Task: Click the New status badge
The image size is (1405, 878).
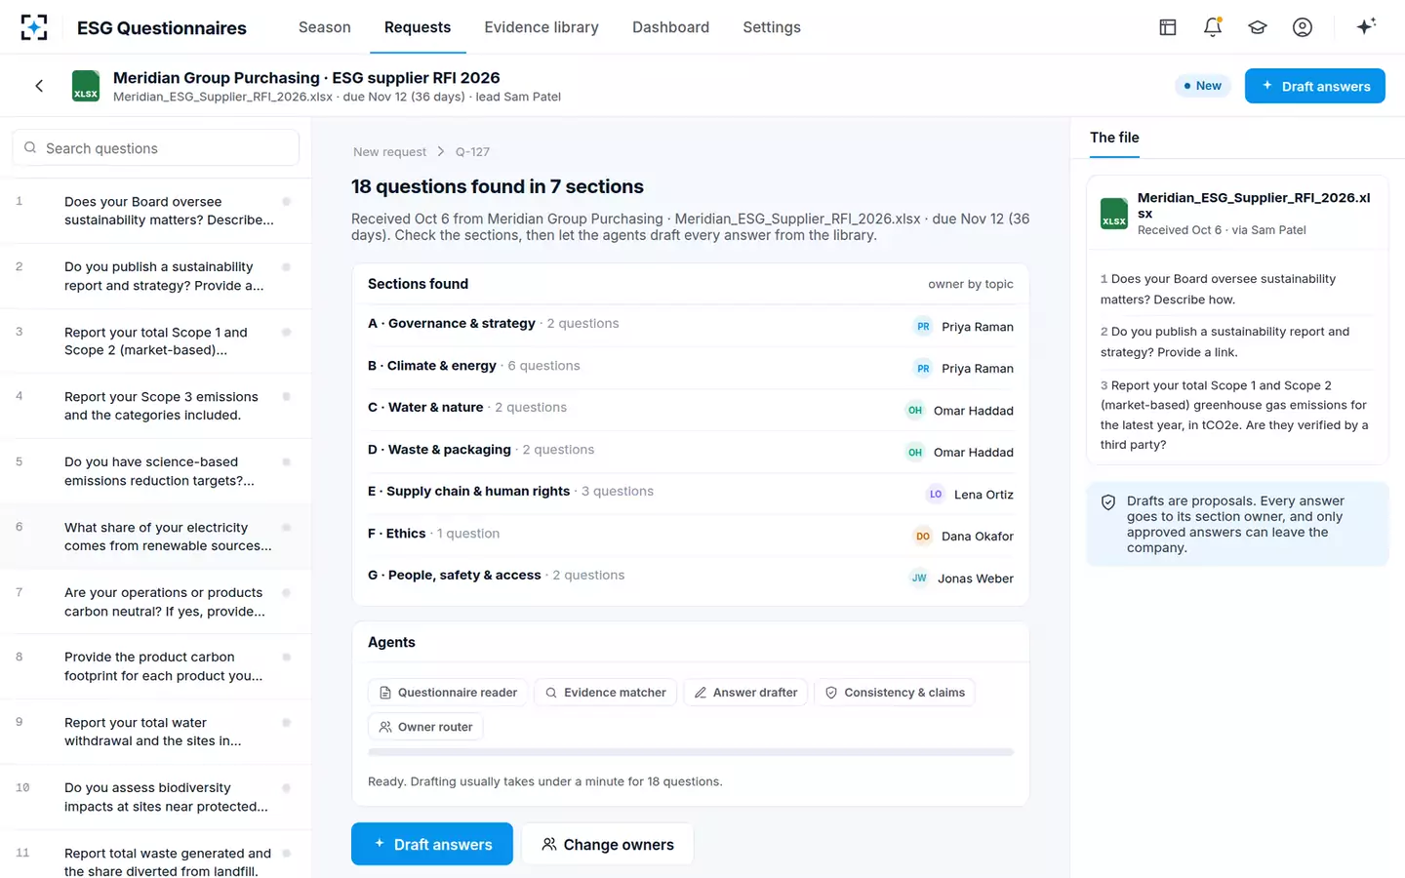Action: (1203, 86)
